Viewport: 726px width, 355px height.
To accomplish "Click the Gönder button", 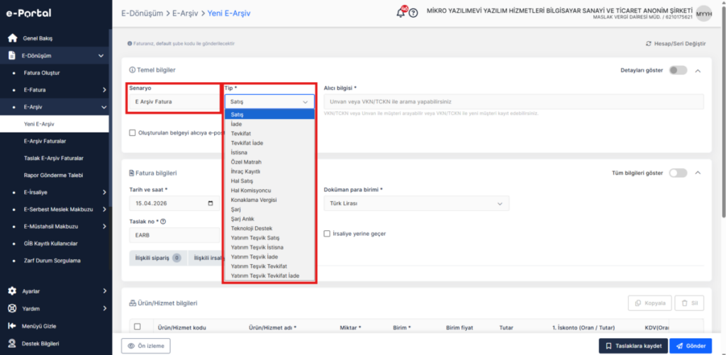I will (x=691, y=346).
